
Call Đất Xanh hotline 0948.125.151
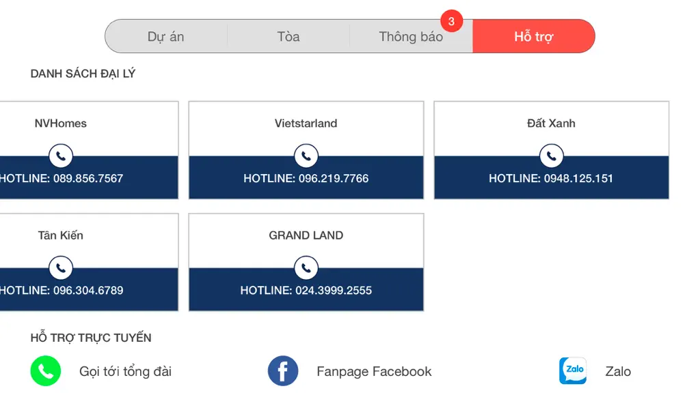pos(551,178)
